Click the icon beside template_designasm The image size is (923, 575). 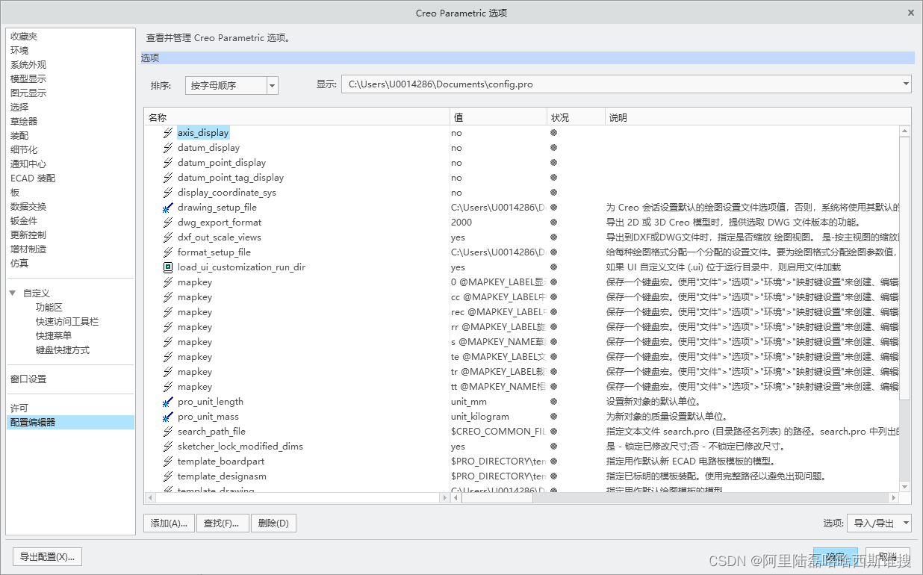click(168, 476)
